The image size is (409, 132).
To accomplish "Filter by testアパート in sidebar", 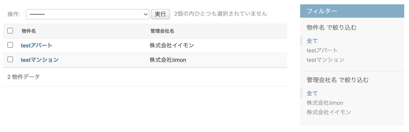I will [x=322, y=50].
